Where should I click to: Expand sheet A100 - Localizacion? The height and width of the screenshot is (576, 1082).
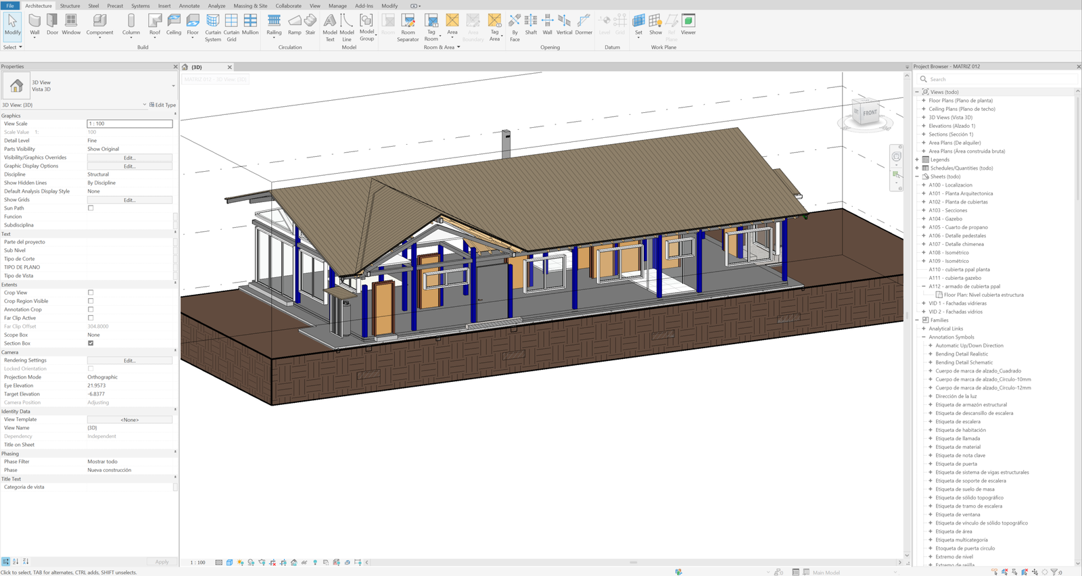(x=924, y=185)
